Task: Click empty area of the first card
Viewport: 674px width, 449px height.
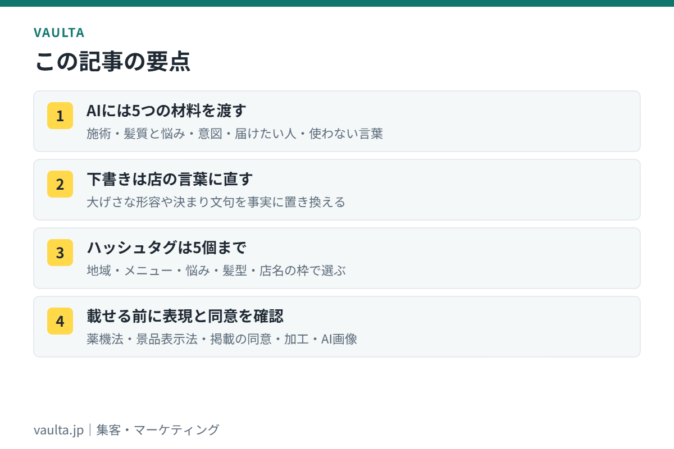Action: click(505, 121)
